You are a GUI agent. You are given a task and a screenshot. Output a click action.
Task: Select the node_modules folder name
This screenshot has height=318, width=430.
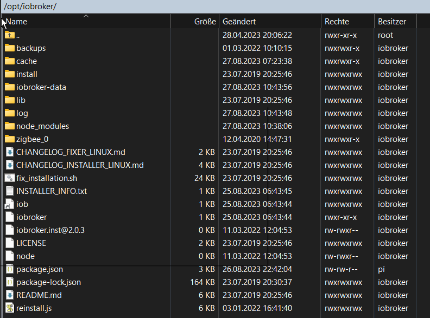(x=42, y=126)
